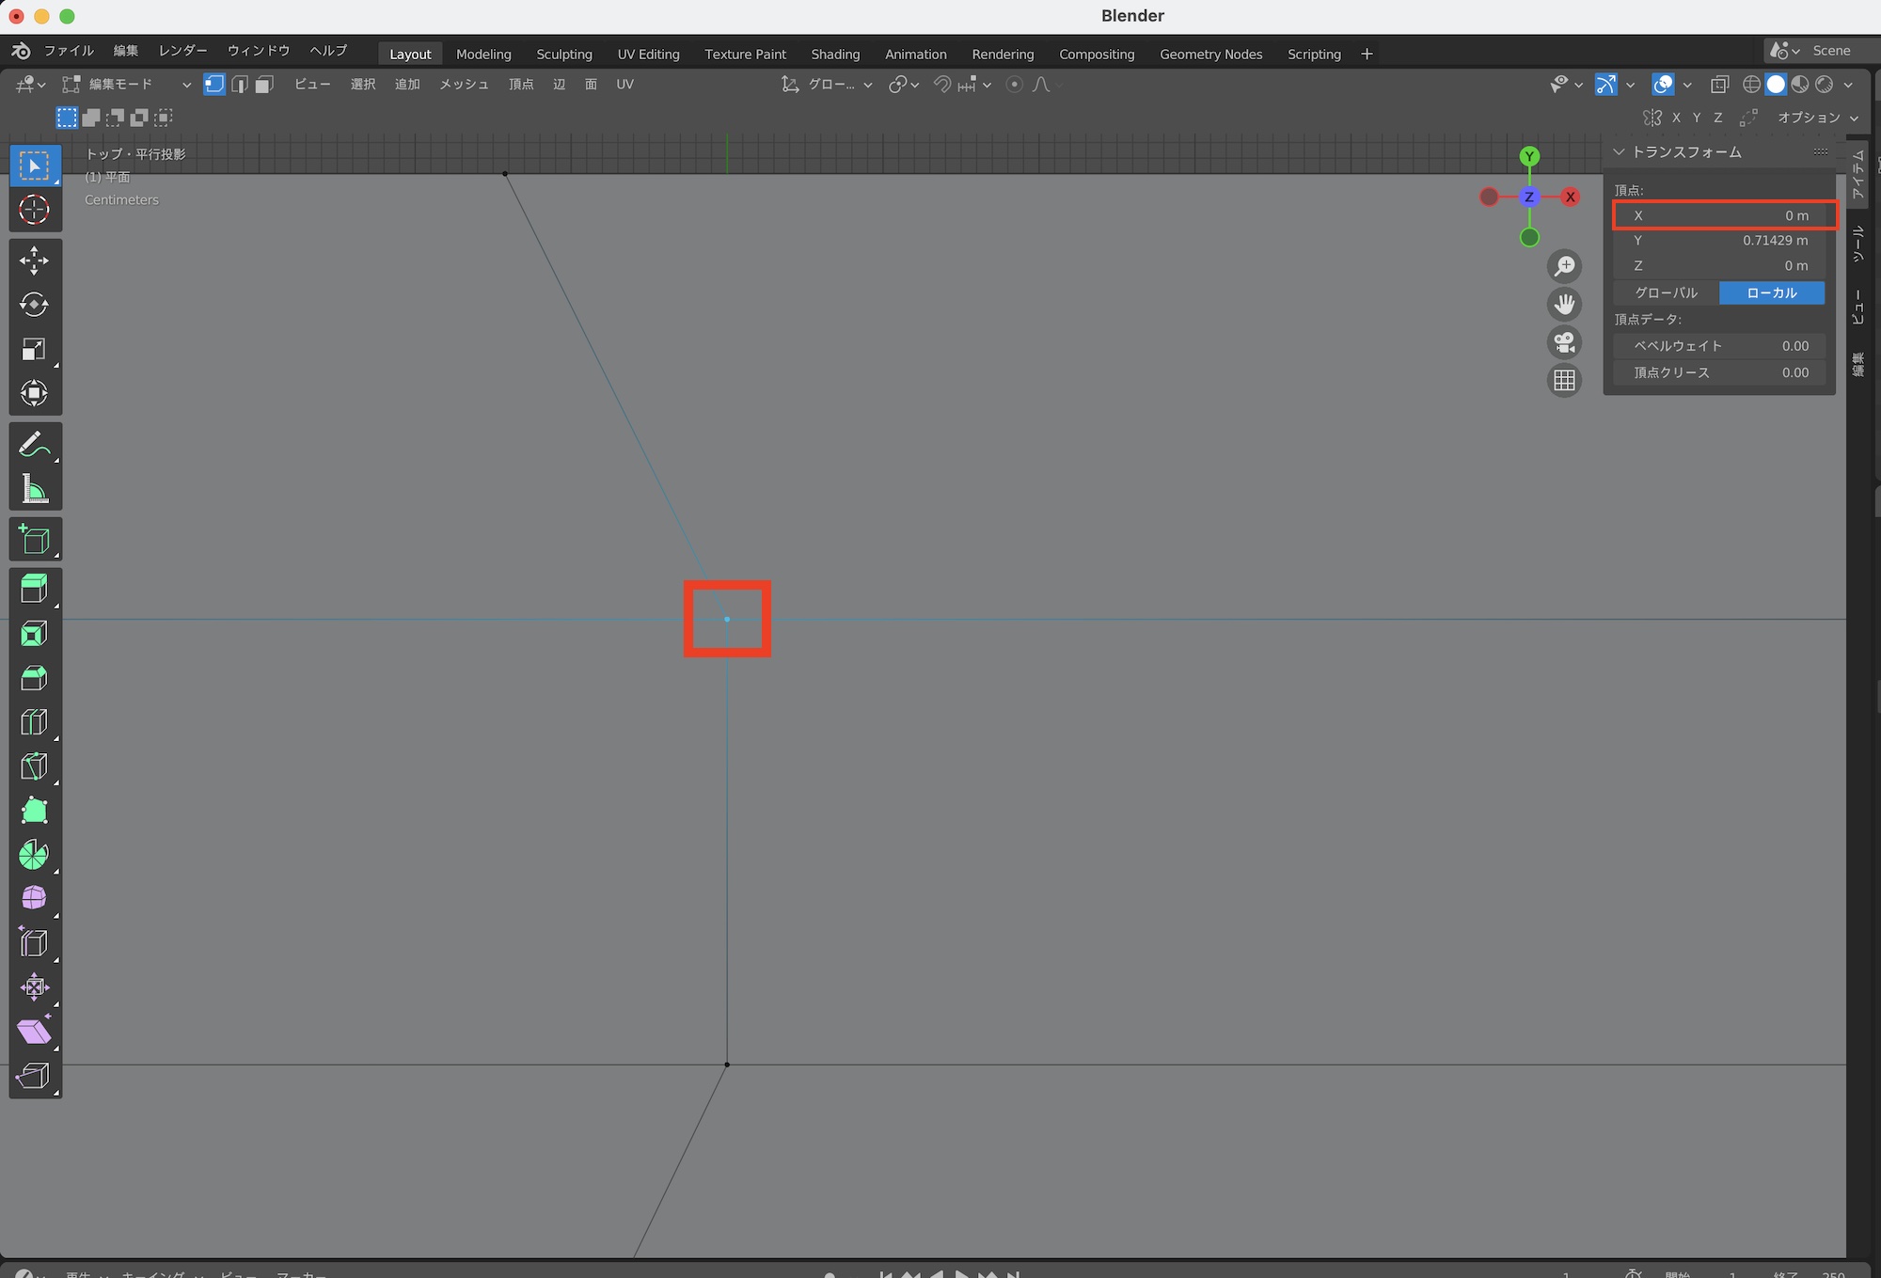Screen dimensions: 1881x1278
Task: Toggle orthographic grid view icon
Action: point(1564,380)
